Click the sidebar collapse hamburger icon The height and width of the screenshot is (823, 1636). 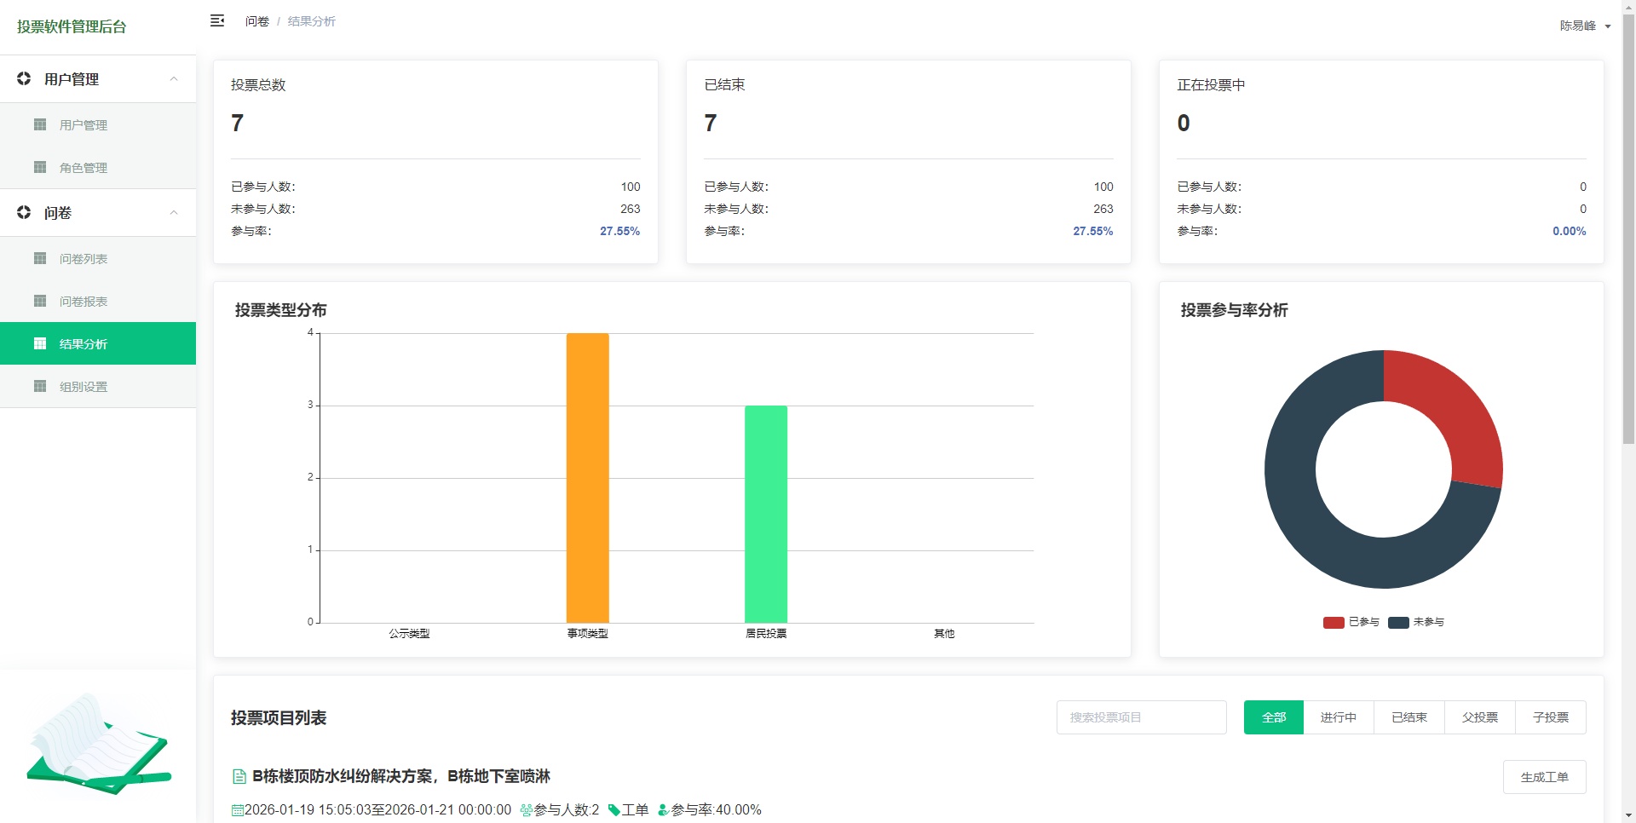[217, 20]
